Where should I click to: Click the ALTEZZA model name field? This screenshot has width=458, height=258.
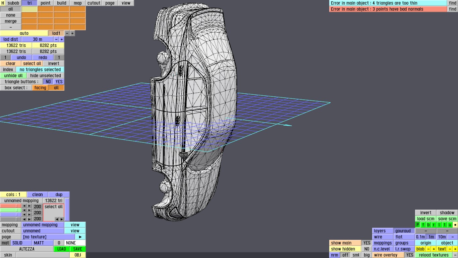click(x=27, y=249)
